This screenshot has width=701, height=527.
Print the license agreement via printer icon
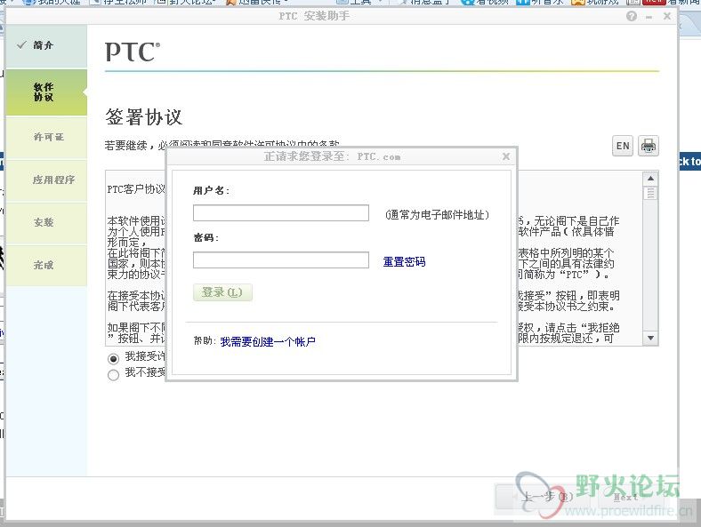[649, 146]
